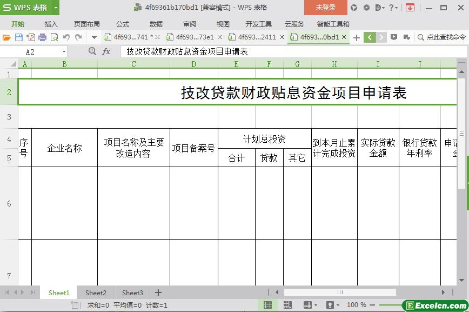Screen dimensions: 469x312
Task: Click the 未登录 login button
Action: pos(325,8)
